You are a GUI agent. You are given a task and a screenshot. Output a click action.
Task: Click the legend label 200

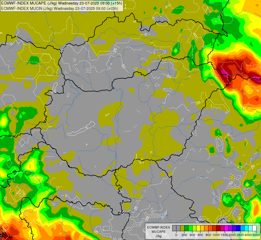click(184, 235)
